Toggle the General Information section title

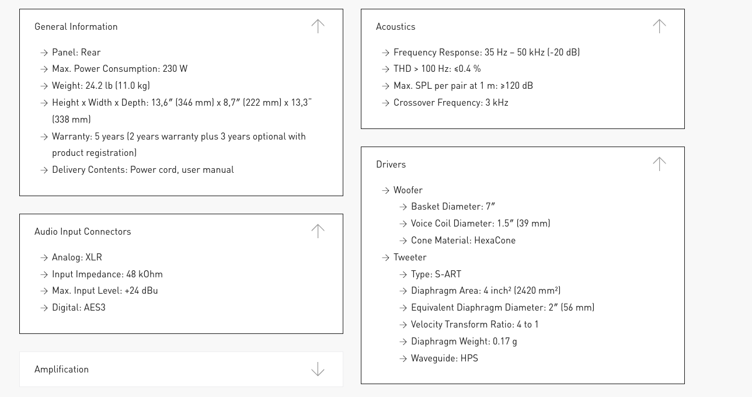pyautogui.click(x=76, y=27)
